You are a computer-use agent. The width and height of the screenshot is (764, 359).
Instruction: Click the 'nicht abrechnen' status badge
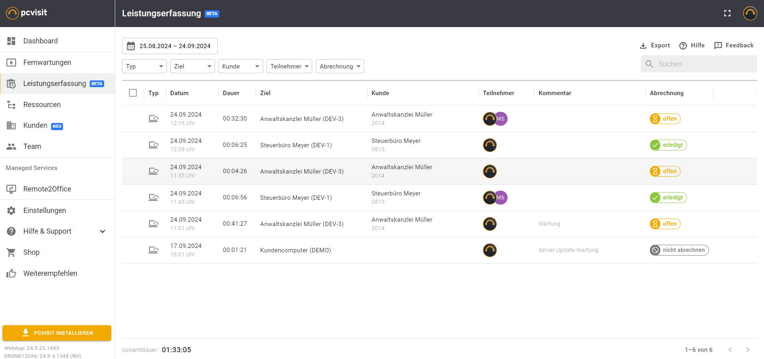(679, 250)
